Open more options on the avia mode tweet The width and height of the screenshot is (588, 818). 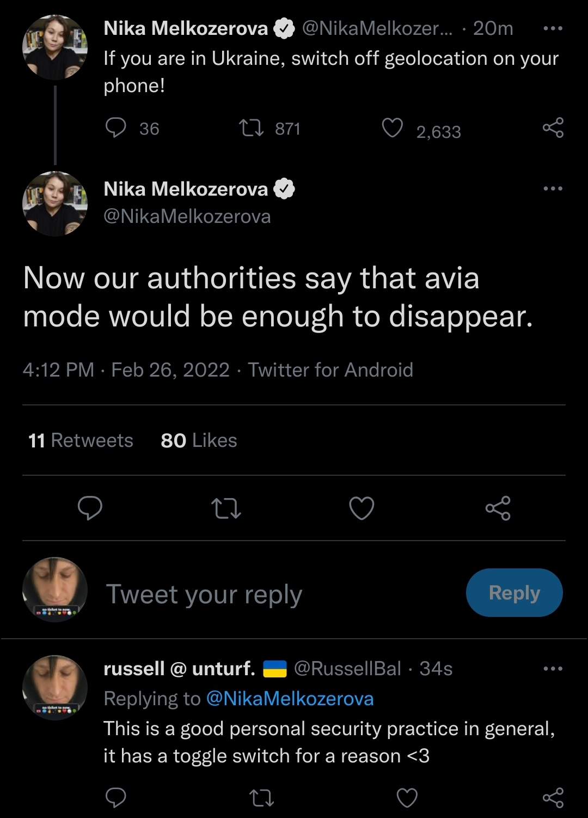(x=553, y=189)
